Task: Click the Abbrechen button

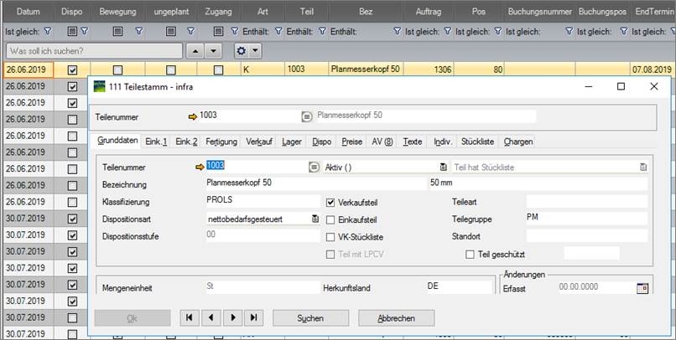Action: 397,318
